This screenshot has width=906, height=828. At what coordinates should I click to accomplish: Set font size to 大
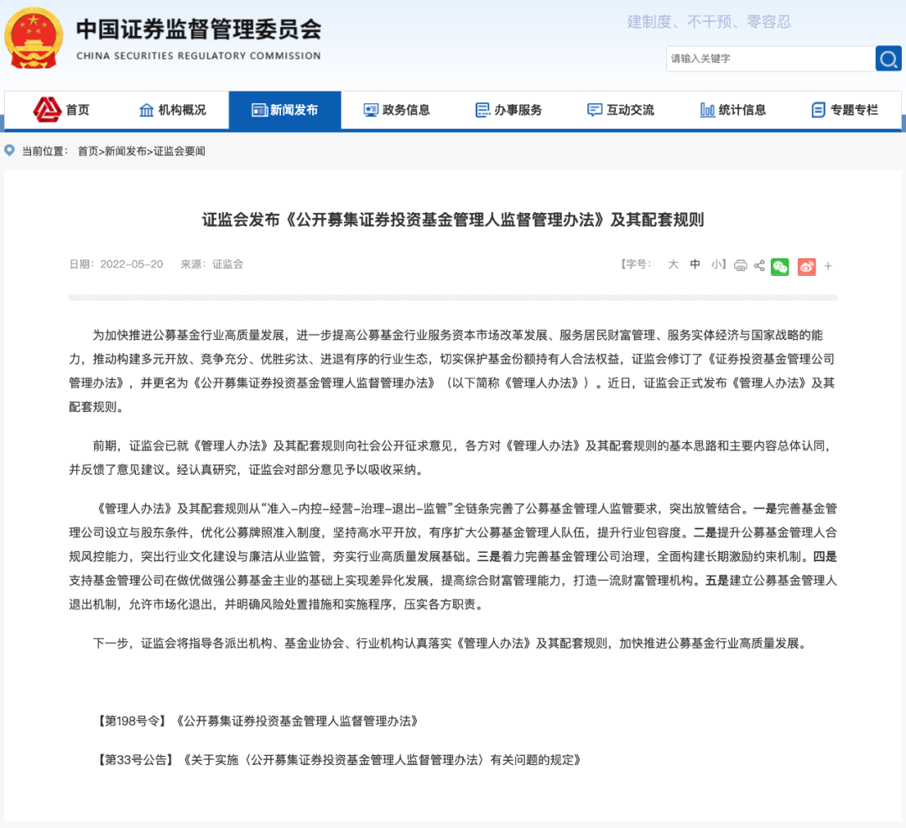[x=673, y=264]
